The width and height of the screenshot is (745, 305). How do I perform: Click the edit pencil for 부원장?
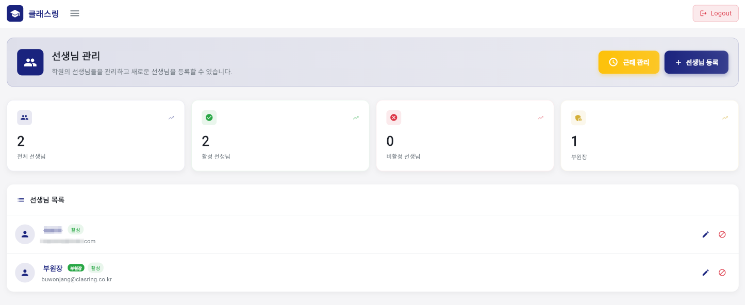[x=705, y=273]
